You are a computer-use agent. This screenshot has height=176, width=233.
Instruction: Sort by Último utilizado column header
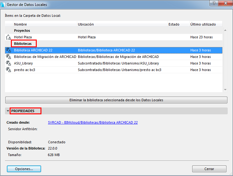pos(206,24)
